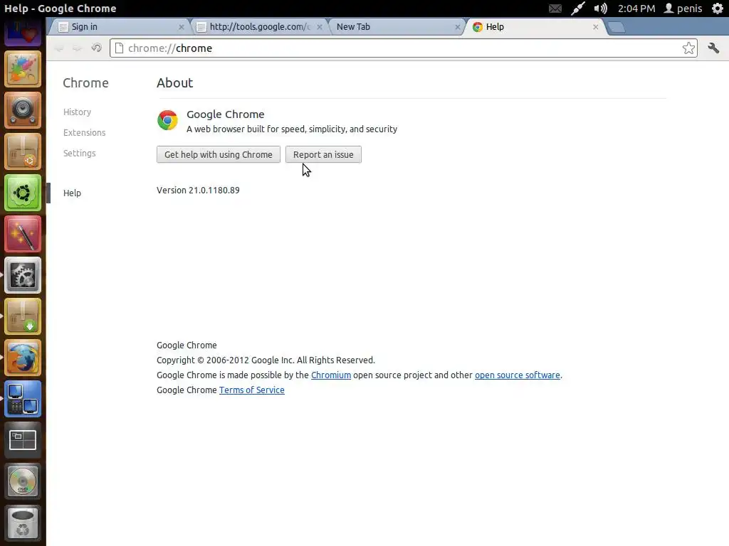The image size is (729, 546).
Task: Focus the address bar showing chrome://chrome
Action: click(403, 48)
